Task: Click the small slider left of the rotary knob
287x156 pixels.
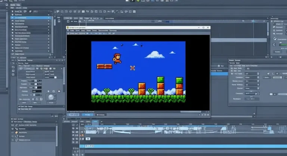Action: [34, 95]
